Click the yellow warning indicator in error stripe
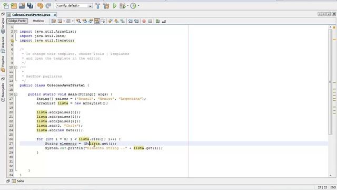Image resolution: width=337 pixels, height=190 pixels. (334, 40)
